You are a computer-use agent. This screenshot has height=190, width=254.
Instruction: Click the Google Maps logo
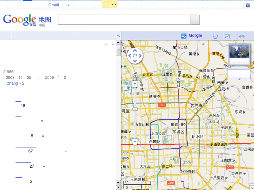coord(27,20)
